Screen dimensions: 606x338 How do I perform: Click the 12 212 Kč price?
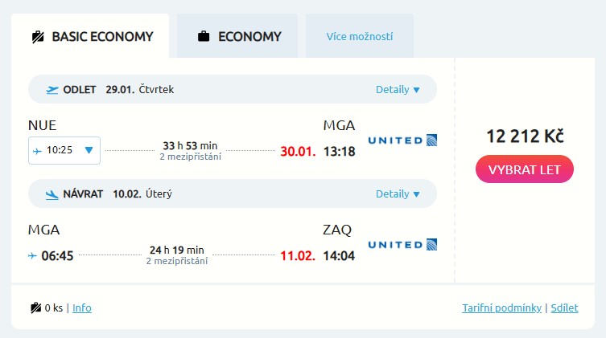(524, 136)
